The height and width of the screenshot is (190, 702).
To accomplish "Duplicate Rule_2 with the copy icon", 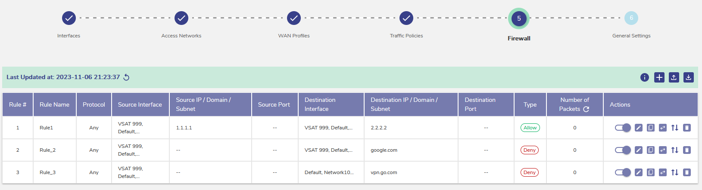I will (651, 150).
